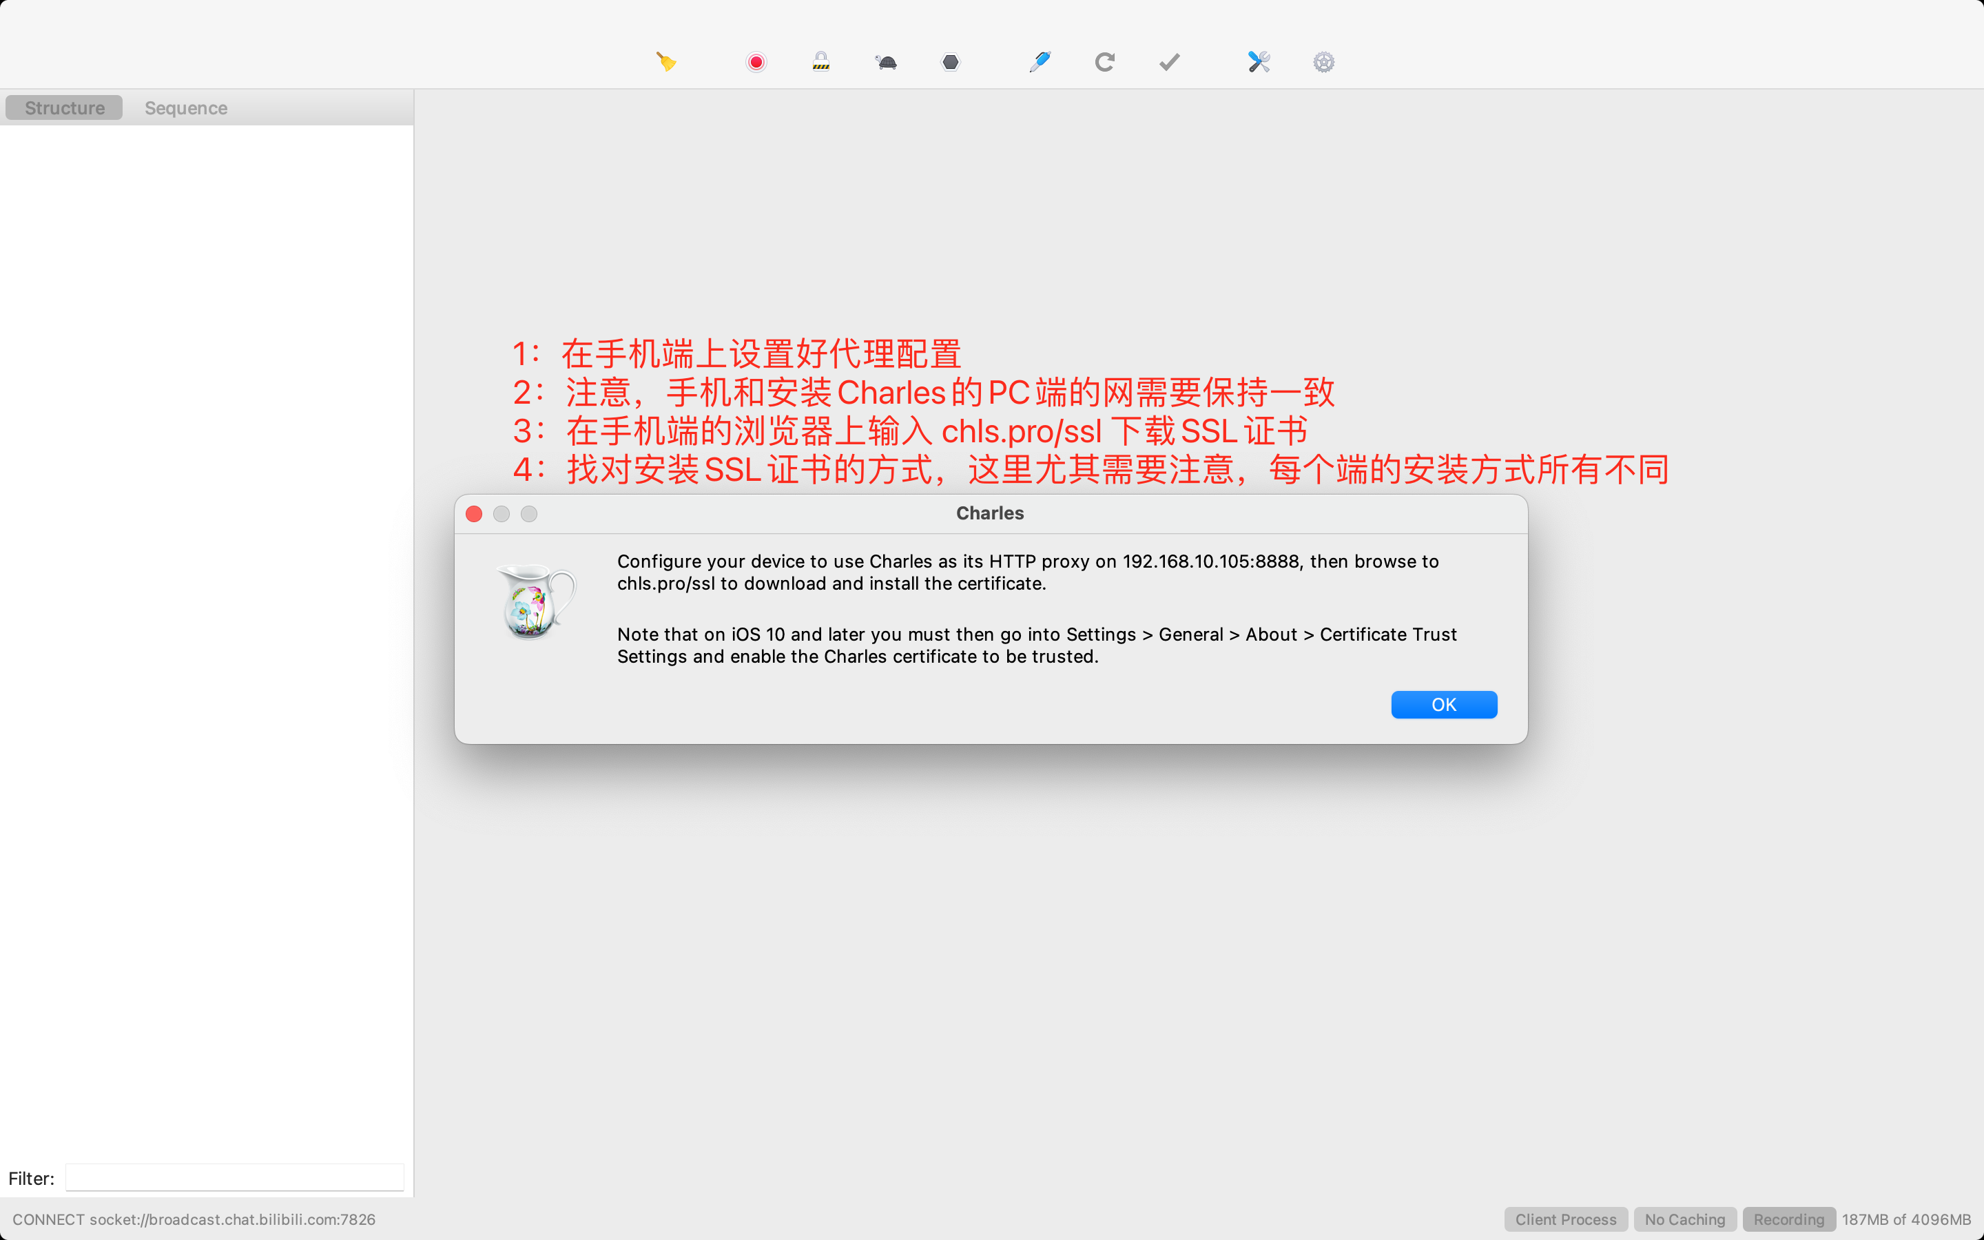Image resolution: width=1984 pixels, height=1240 pixels.
Task: Toggle breakpoints hexagon icon
Action: tap(950, 62)
